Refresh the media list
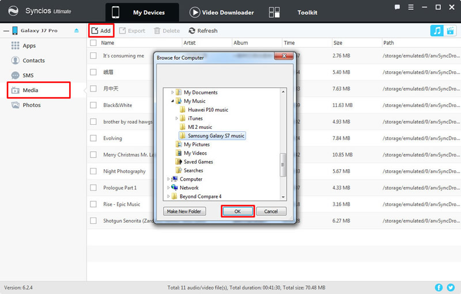Viewport: 461px width, 294px height. click(203, 30)
